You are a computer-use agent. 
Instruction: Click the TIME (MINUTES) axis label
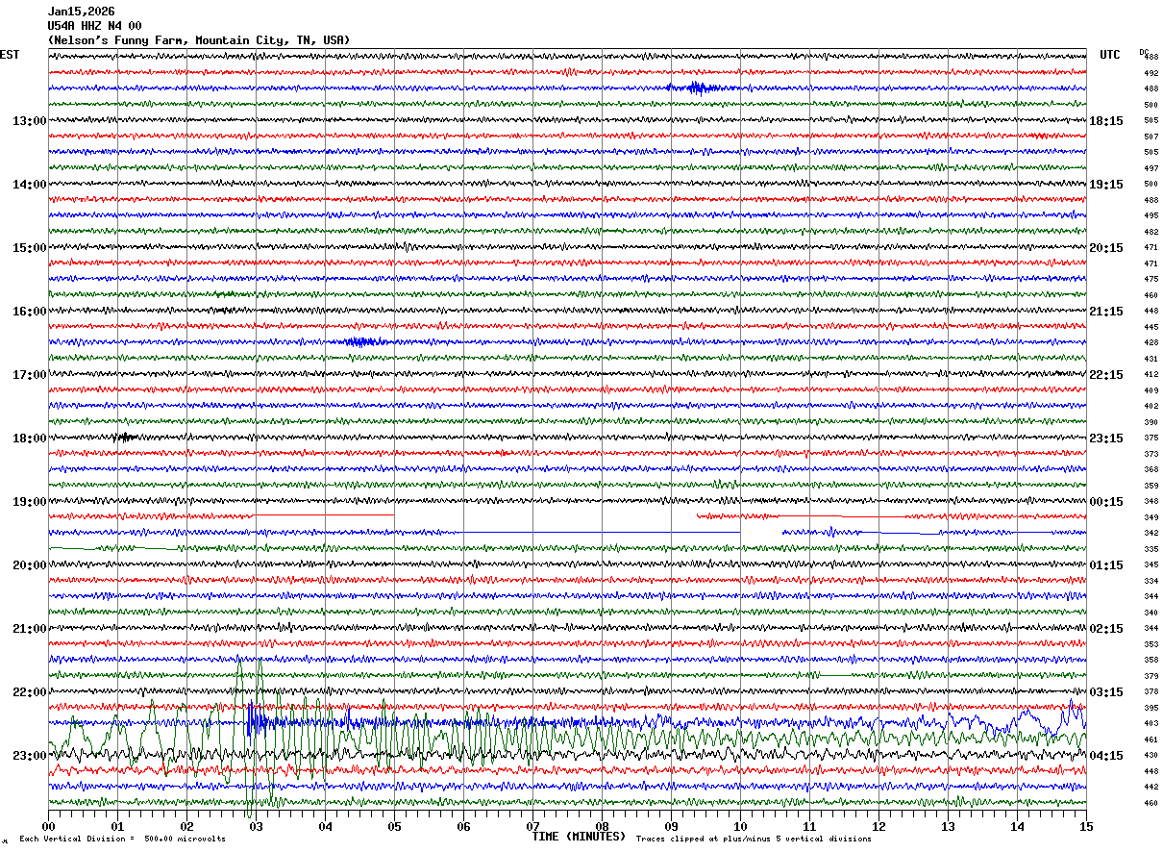pyautogui.click(x=579, y=837)
